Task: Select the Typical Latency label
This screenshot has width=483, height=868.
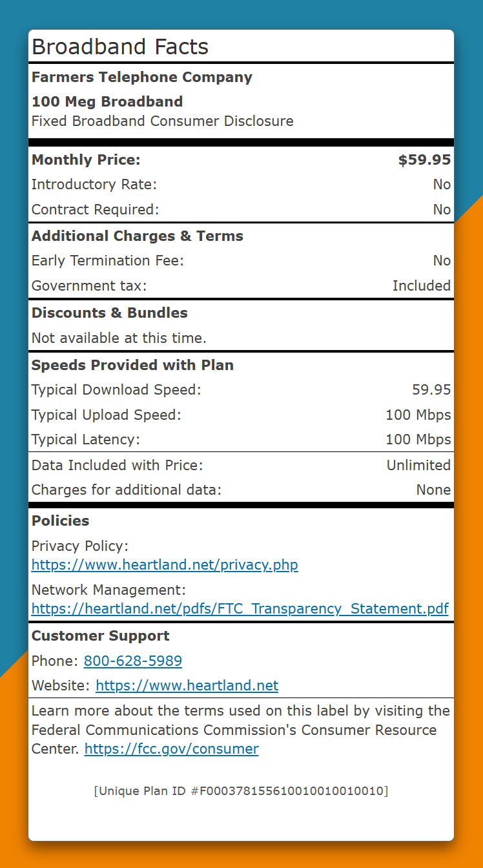Action: (x=86, y=440)
